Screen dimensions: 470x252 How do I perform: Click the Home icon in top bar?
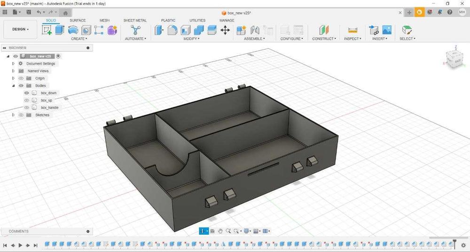pos(65,13)
